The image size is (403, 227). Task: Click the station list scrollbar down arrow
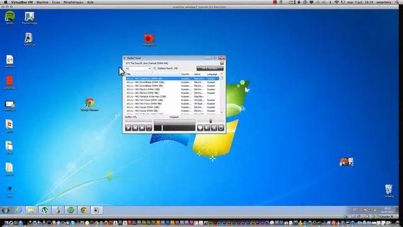[x=222, y=112]
